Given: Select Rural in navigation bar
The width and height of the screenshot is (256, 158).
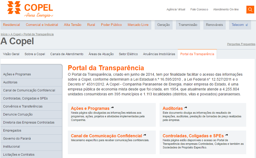Looking at the screenshot, I should coord(91,25).
